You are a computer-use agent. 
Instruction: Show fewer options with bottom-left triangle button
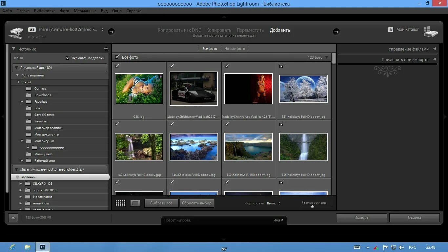13,218
